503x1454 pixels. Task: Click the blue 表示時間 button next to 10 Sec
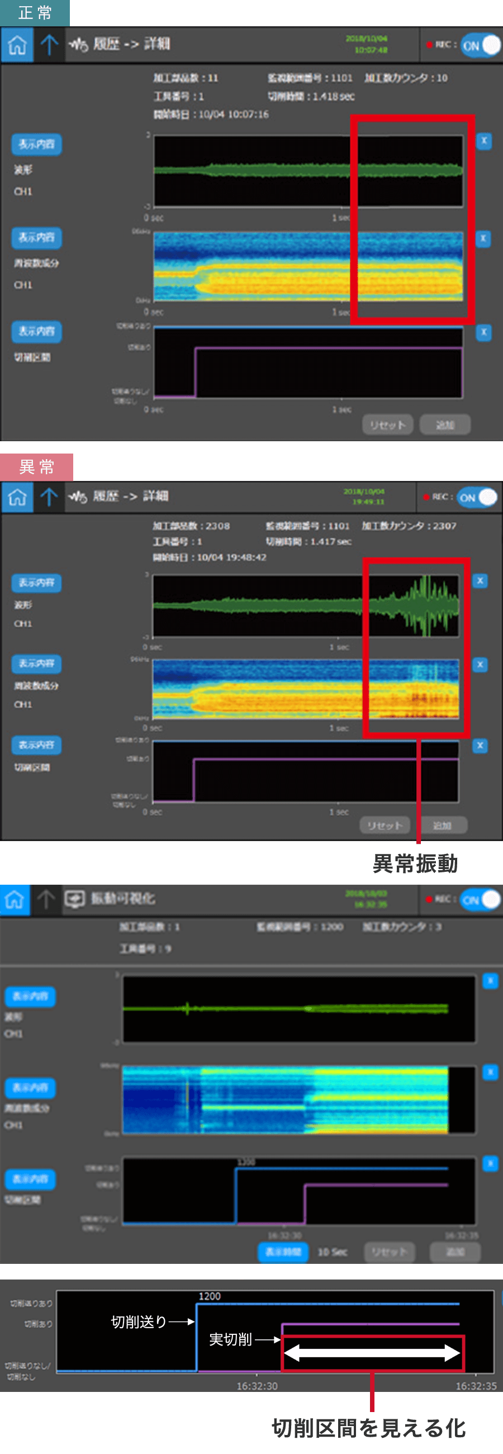coord(283,1252)
